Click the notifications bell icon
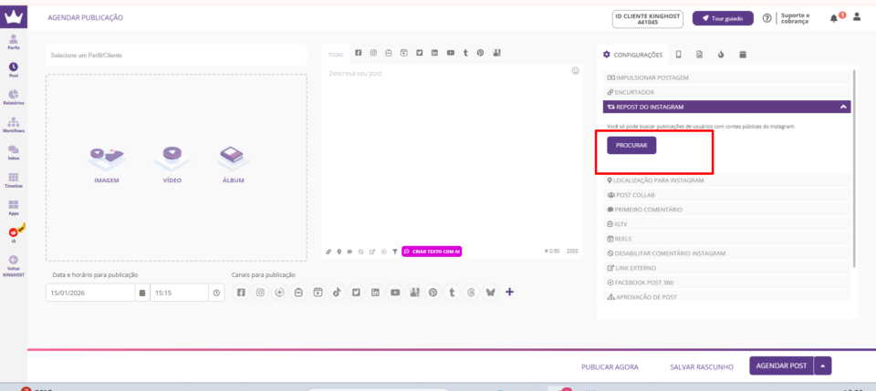The height and width of the screenshot is (391, 876). pos(833,18)
